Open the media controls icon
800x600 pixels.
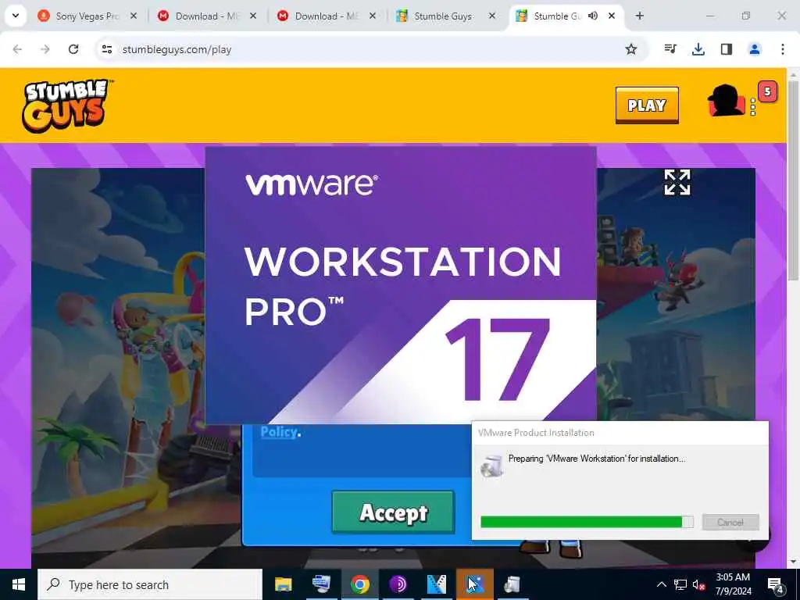click(670, 49)
